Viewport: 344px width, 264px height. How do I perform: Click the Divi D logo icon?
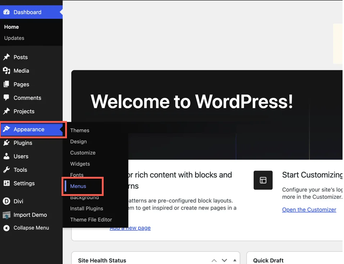tap(6, 201)
